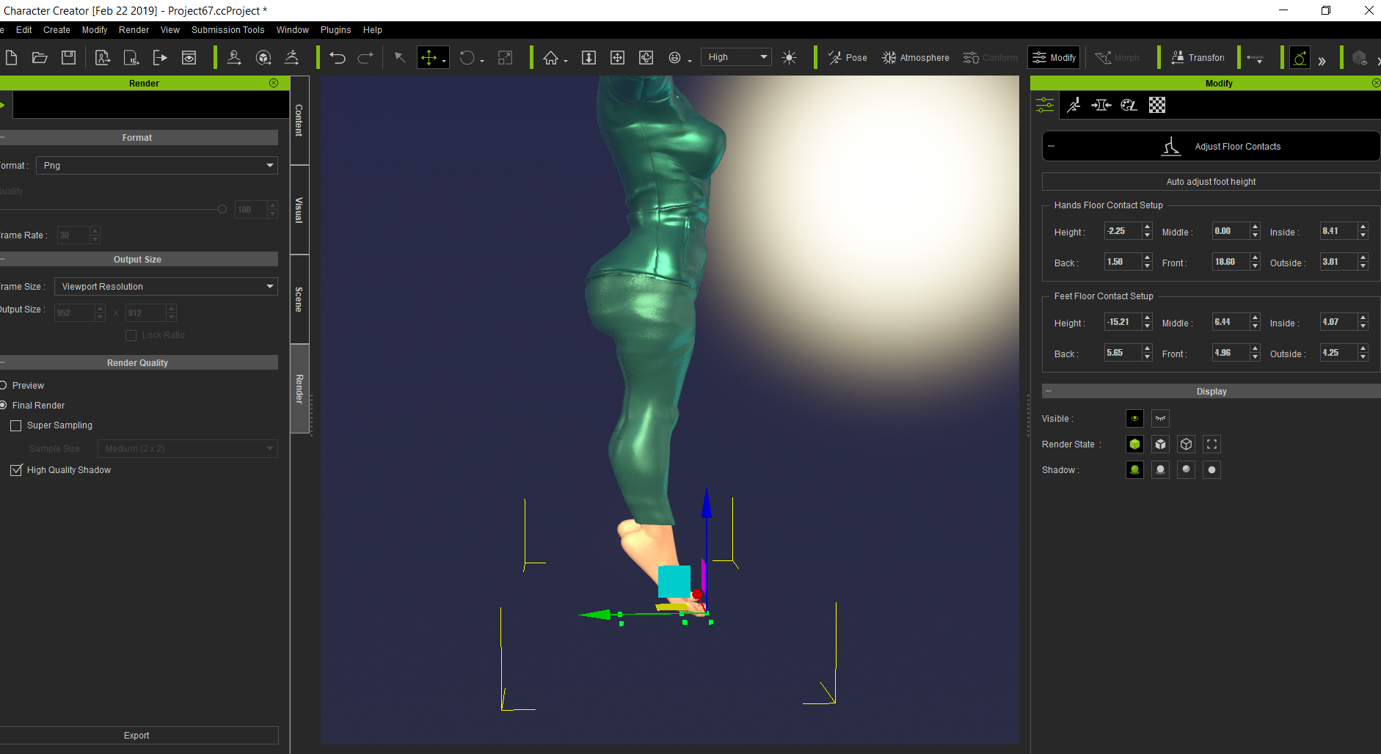Viewport: 1381px width, 754px height.
Task: Click the Undo arrow icon
Action: (x=337, y=57)
